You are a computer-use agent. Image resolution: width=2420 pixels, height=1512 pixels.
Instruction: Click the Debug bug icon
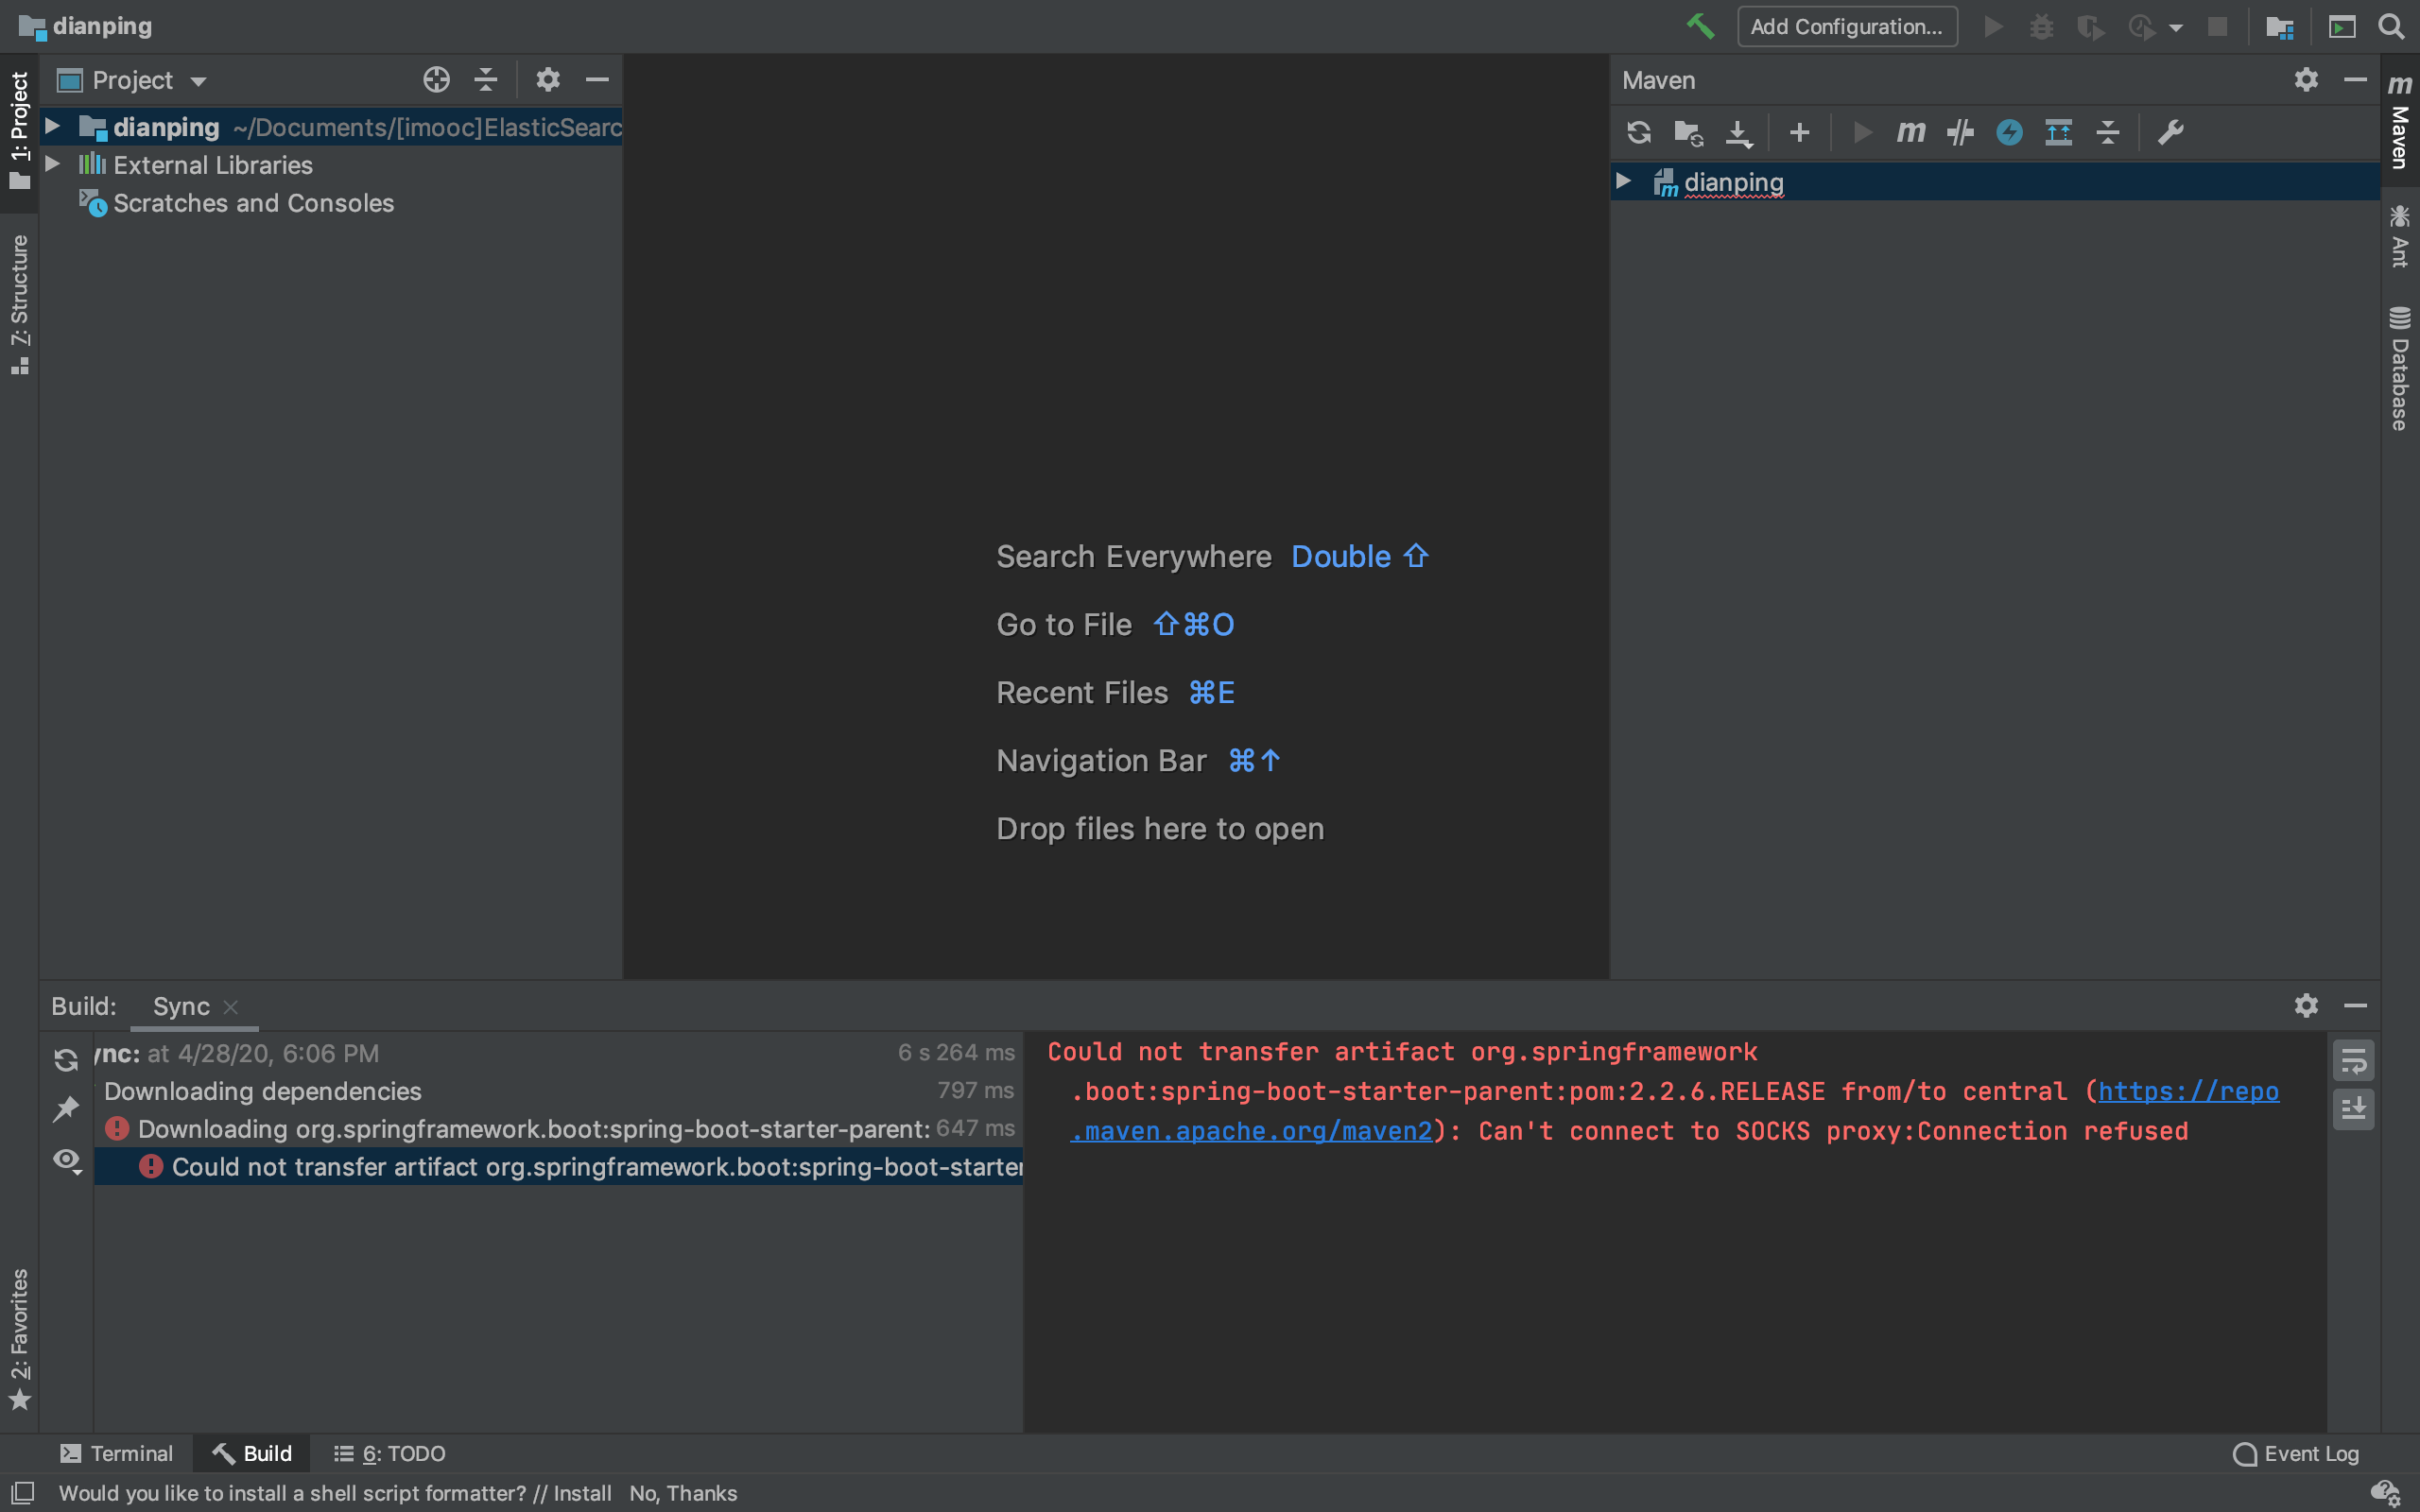coord(2041,27)
